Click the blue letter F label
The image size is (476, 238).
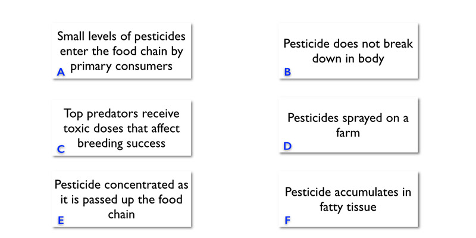288,220
